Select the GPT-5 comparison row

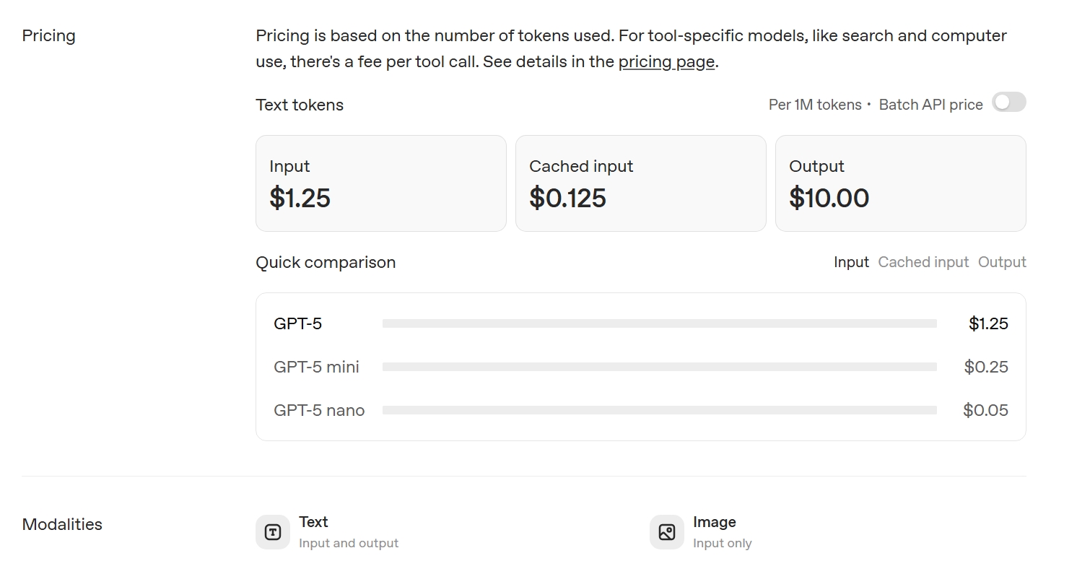coord(297,323)
